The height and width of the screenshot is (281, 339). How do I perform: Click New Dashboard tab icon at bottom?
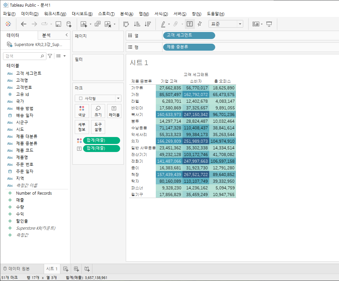point(76,269)
